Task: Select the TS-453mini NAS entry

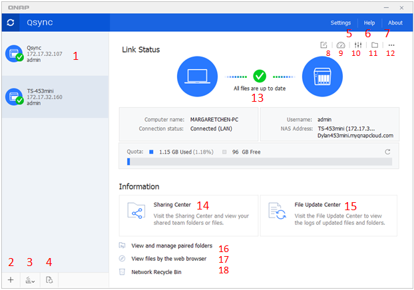Action: coord(55,97)
